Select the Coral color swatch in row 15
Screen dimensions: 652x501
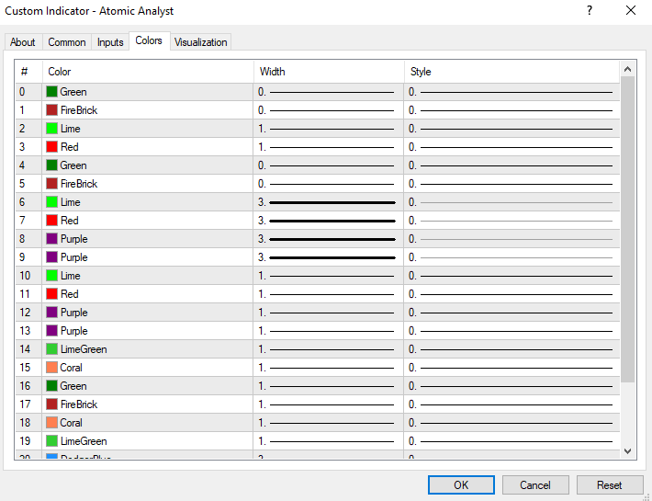(x=52, y=368)
